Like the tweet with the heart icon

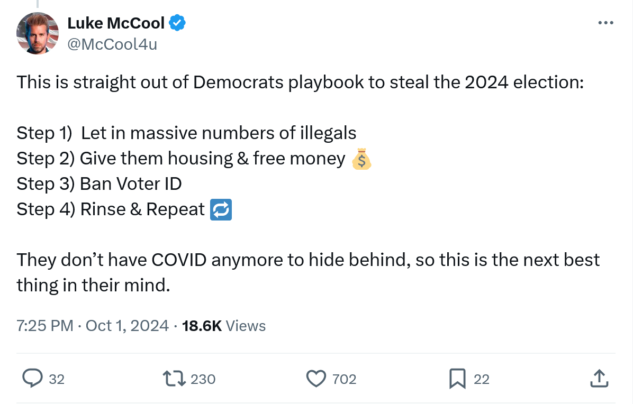pyautogui.click(x=316, y=379)
